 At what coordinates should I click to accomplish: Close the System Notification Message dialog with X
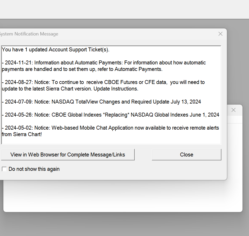coord(220,34)
